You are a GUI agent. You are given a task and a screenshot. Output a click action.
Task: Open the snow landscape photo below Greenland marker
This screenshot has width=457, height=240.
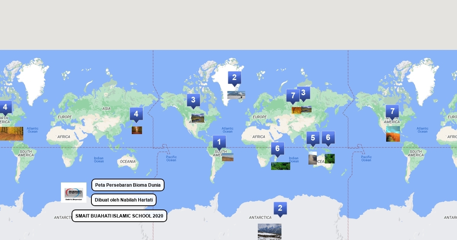pos(236,95)
